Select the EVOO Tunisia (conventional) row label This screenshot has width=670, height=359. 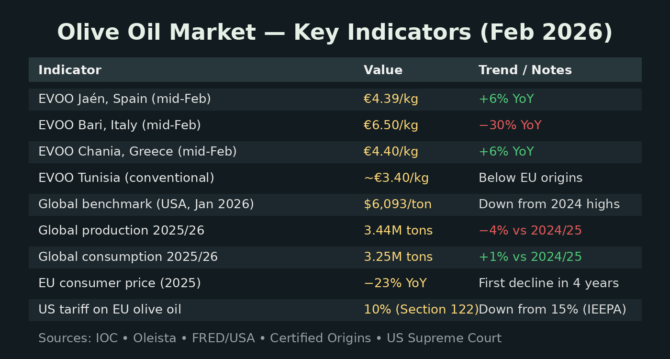click(x=126, y=178)
